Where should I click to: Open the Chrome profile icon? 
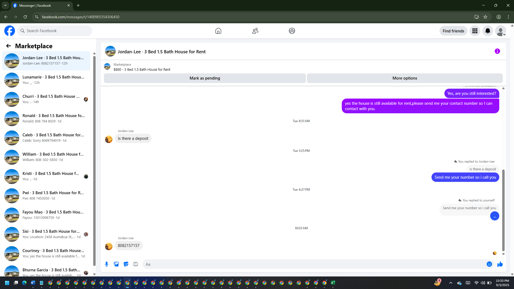499,17
